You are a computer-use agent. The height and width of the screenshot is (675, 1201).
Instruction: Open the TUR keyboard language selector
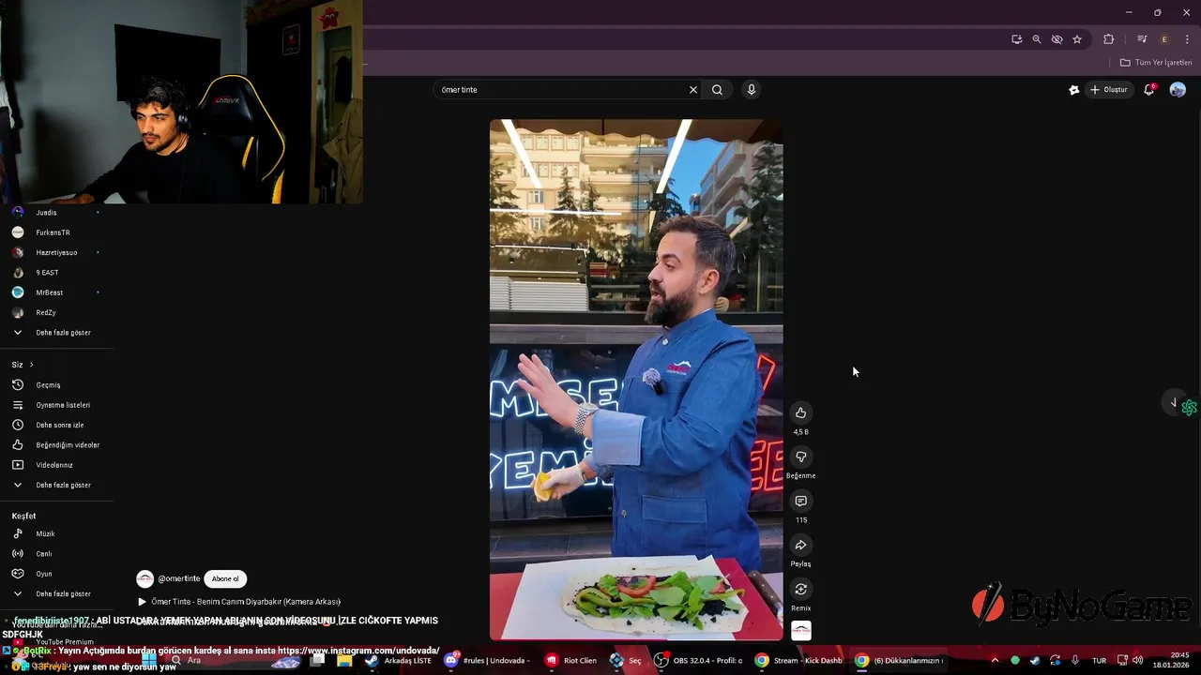(1099, 661)
